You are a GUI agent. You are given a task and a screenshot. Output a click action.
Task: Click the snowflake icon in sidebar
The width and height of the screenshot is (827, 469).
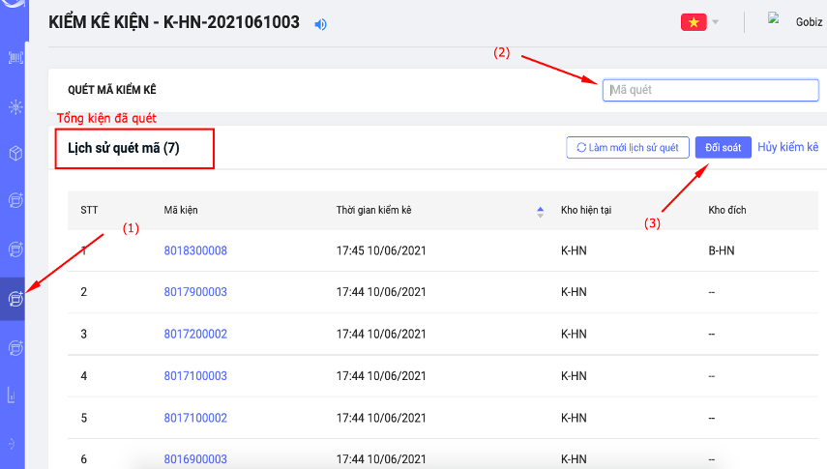pos(15,106)
